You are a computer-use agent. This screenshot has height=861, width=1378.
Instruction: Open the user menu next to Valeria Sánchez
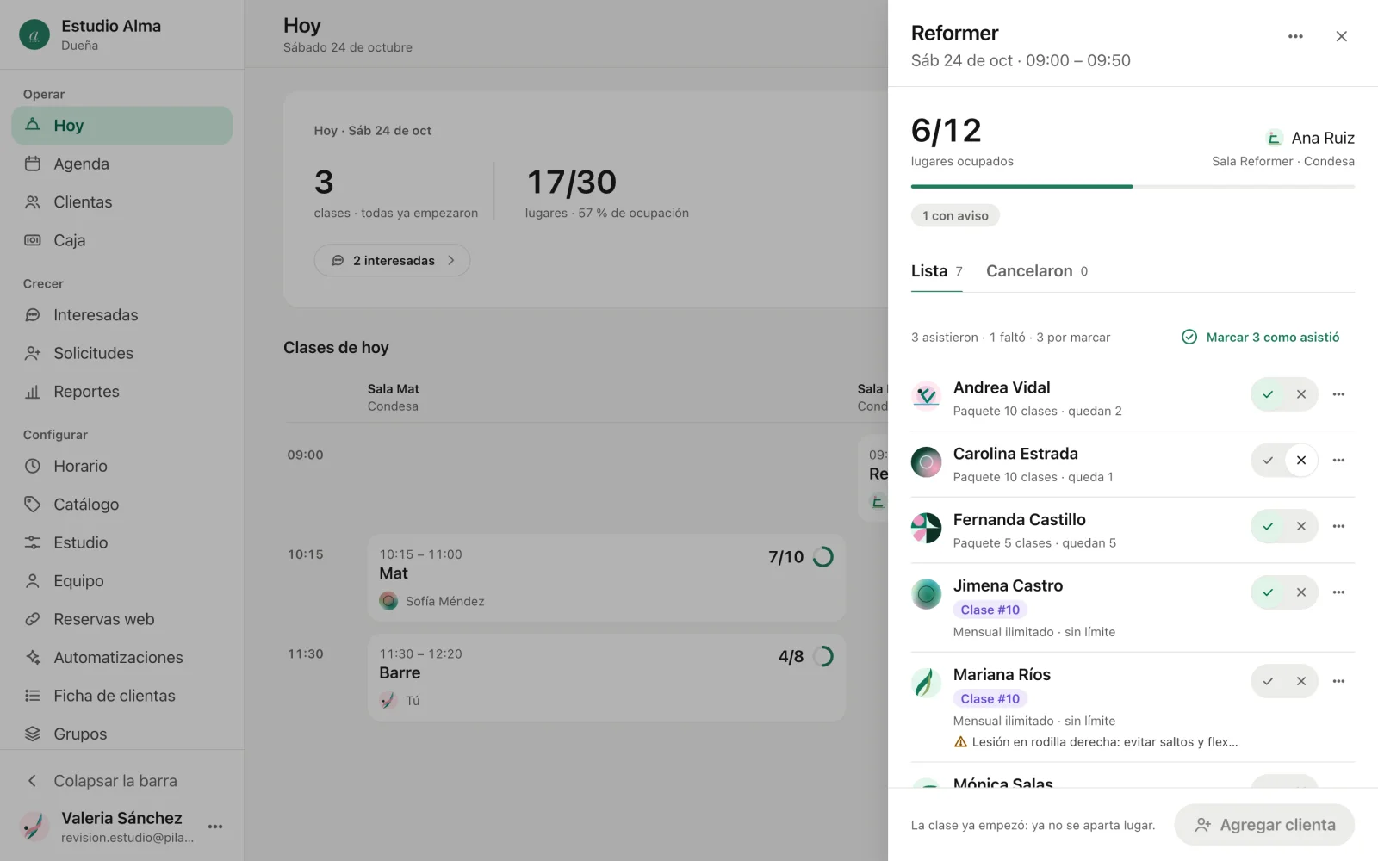(215, 827)
